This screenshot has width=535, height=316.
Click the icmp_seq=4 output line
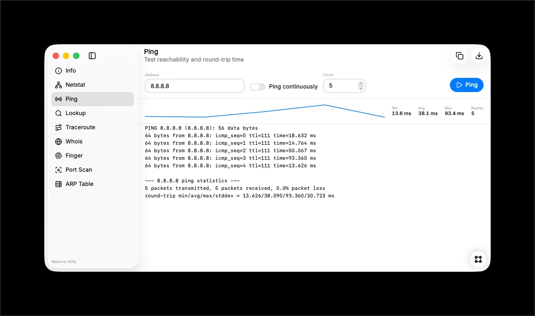point(230,166)
